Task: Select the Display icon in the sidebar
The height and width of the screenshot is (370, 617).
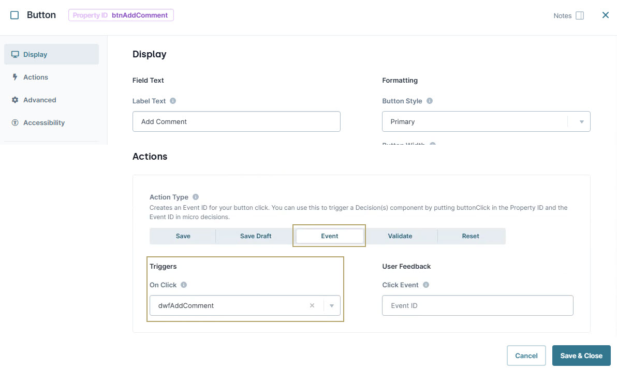Action: click(16, 54)
